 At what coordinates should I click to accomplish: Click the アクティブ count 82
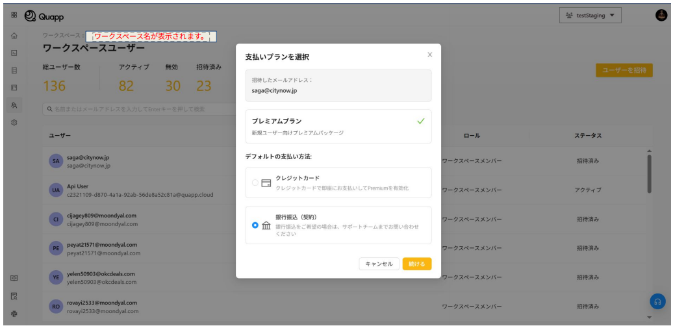(x=126, y=86)
